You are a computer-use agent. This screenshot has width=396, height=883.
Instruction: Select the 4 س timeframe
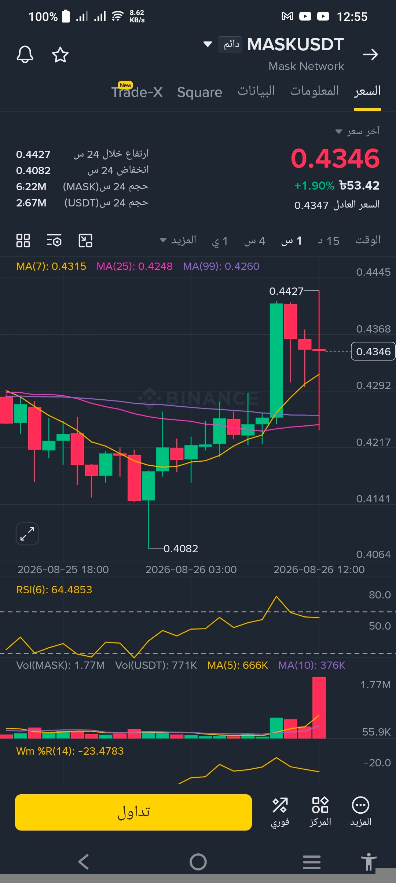click(254, 241)
